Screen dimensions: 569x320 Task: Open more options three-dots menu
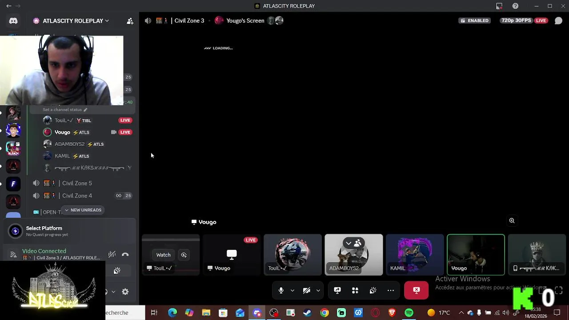391,290
